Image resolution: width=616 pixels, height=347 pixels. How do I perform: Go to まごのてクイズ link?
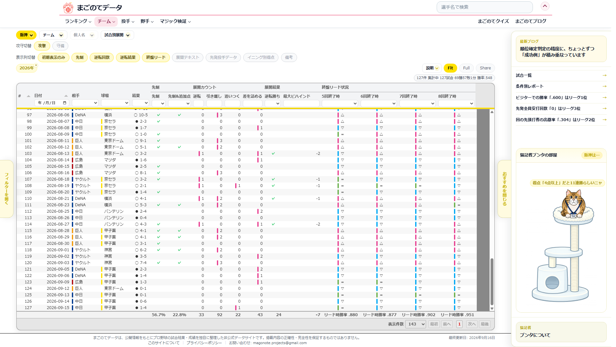point(493,21)
